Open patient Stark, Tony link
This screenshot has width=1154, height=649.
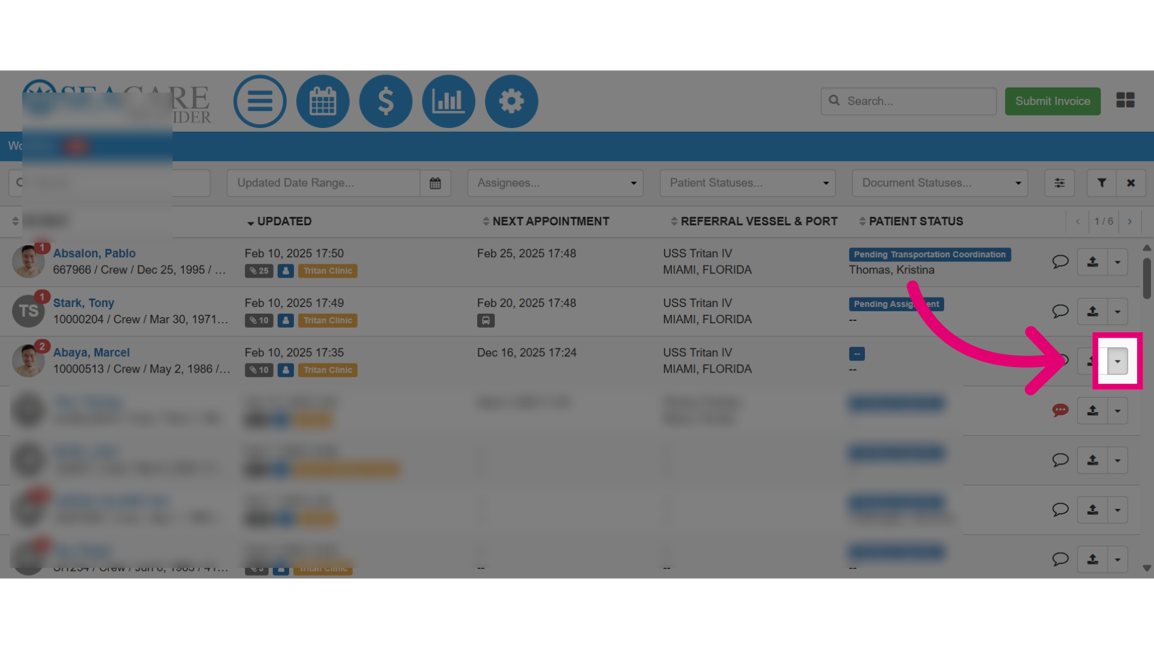coord(84,303)
